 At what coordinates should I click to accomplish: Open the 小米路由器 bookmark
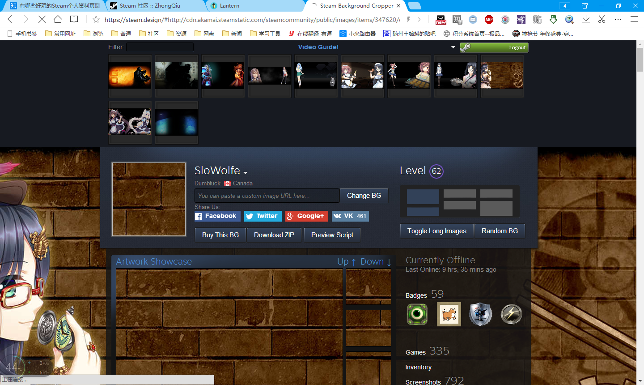tap(358, 34)
